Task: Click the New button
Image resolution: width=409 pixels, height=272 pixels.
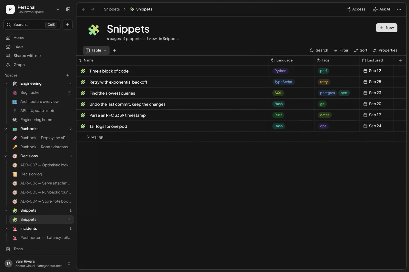Action: coord(387,28)
